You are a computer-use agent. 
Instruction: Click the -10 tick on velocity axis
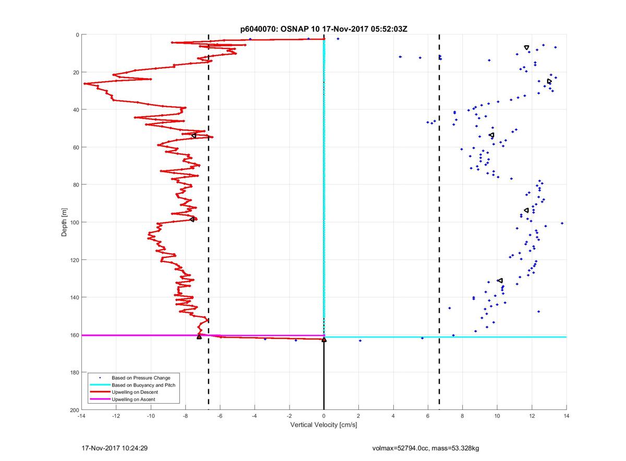[x=151, y=416]
